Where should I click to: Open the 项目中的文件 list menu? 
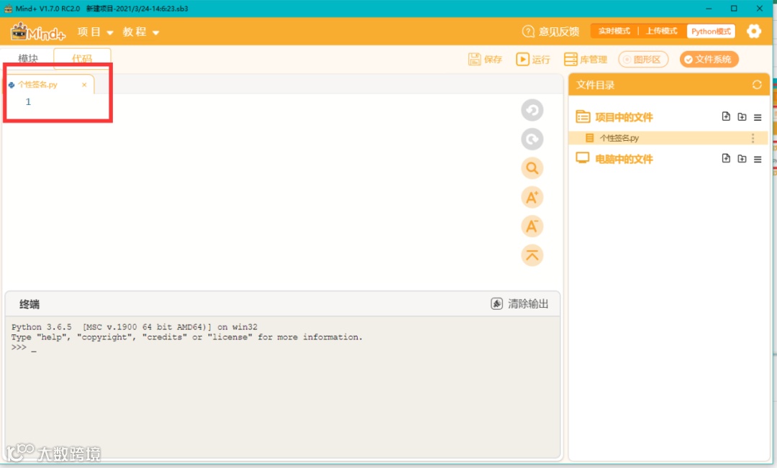(758, 117)
